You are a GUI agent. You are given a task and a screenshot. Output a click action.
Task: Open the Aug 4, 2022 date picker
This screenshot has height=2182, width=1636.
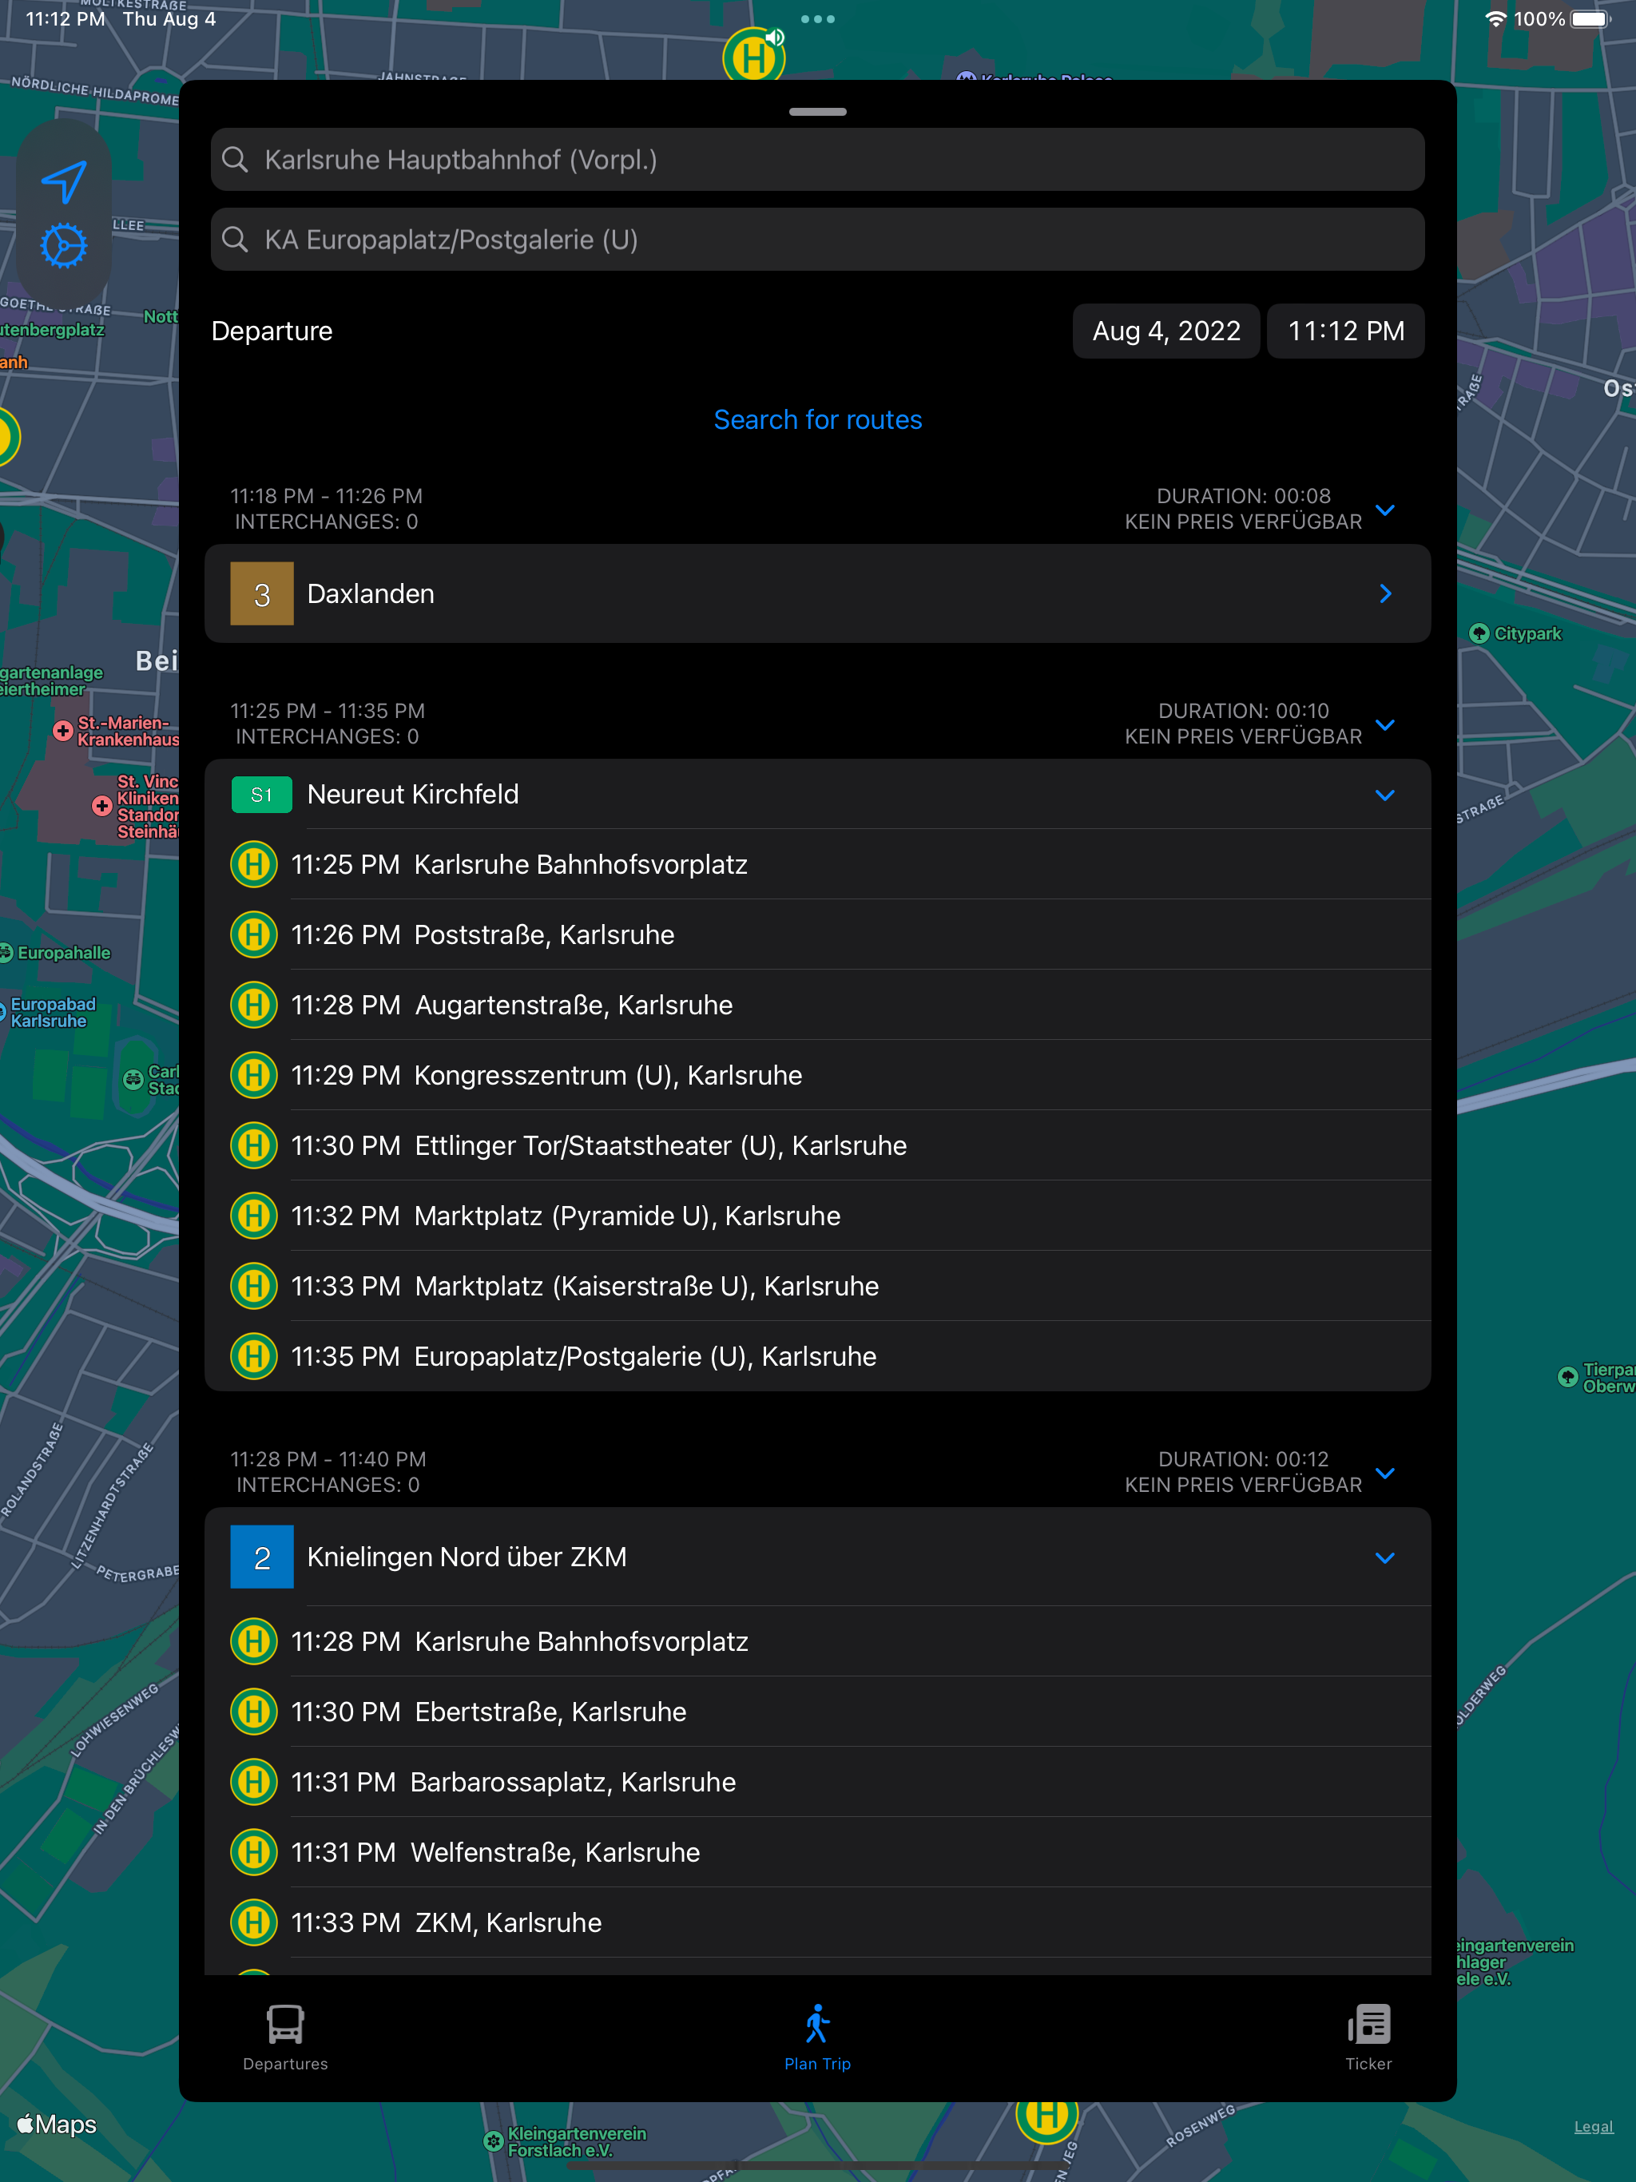[x=1165, y=331]
